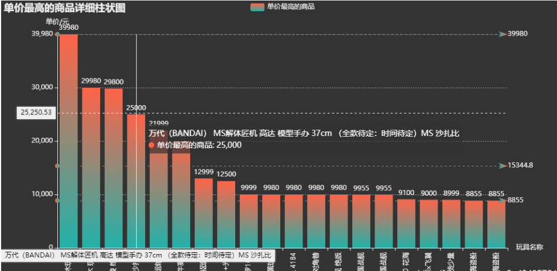Click the chart title 单价最高的商品详细柱状图
Image resolution: width=557 pixels, height=271 pixels.
pos(64,8)
